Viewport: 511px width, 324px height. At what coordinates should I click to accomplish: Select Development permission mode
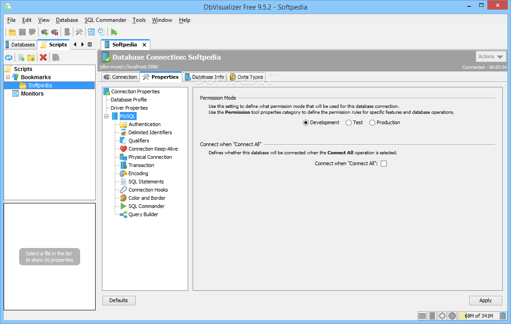pos(321,122)
